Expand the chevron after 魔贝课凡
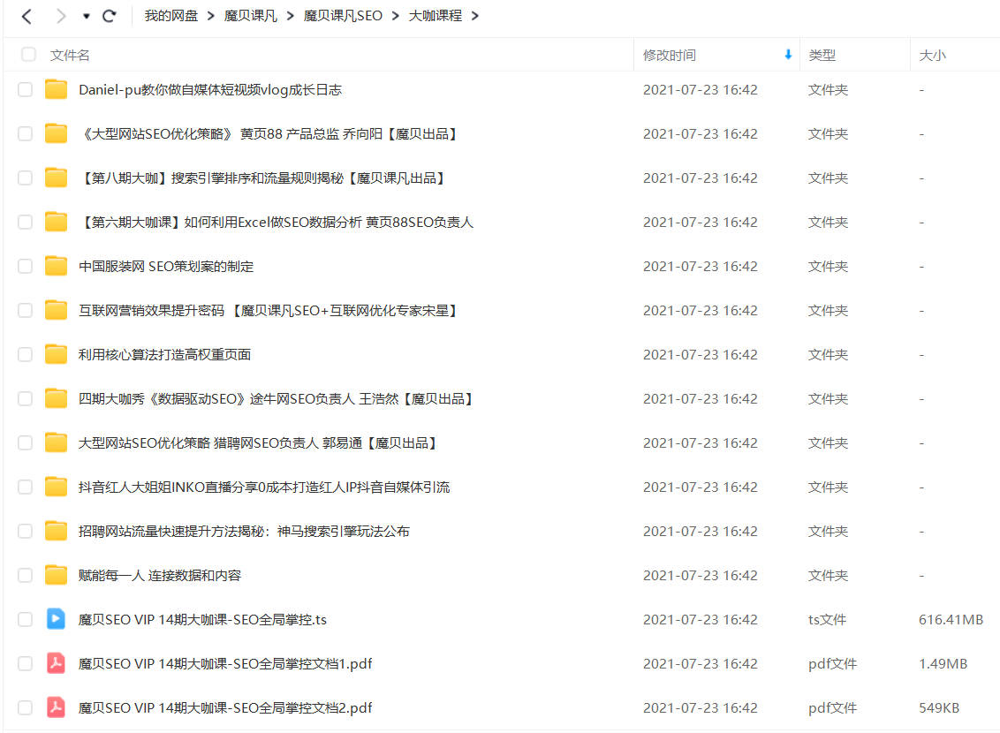This screenshot has width=1000, height=733. pos(290,16)
